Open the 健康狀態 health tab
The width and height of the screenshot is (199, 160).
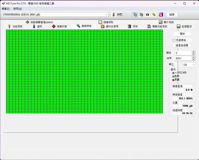pos(59,26)
